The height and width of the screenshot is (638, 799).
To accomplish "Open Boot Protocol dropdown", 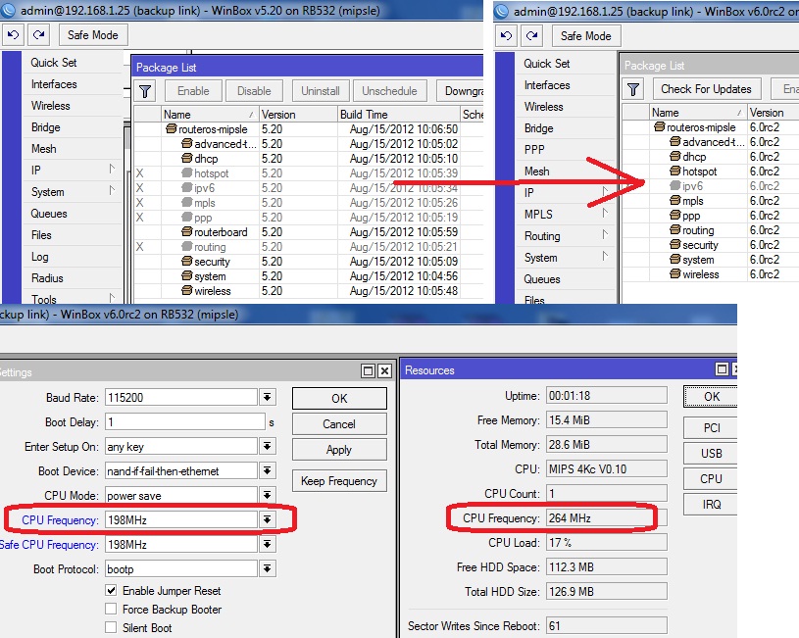I will click(x=267, y=568).
